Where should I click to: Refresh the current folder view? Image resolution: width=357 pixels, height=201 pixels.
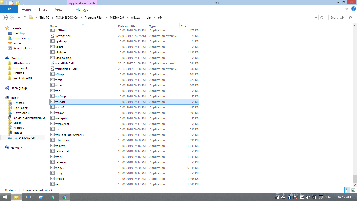point(322,18)
